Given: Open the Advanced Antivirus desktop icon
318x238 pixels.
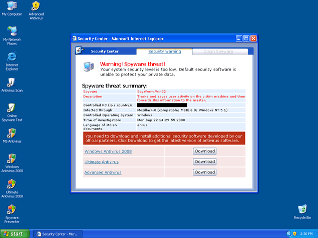Looking at the screenshot, I should [36, 6].
